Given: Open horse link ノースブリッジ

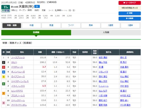Looking at the screenshot, I should (x=18, y=57).
